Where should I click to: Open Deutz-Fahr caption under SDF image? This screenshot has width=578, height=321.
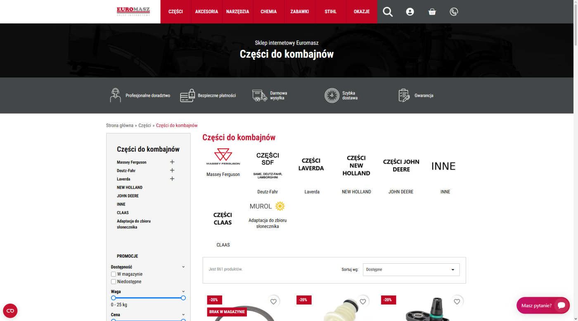point(268,192)
